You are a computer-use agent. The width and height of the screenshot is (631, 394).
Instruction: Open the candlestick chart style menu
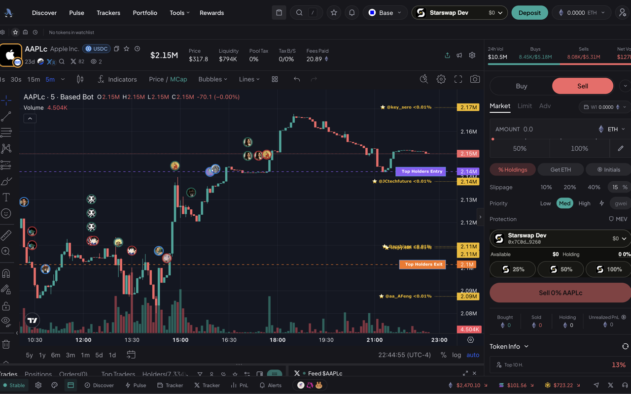(80, 79)
